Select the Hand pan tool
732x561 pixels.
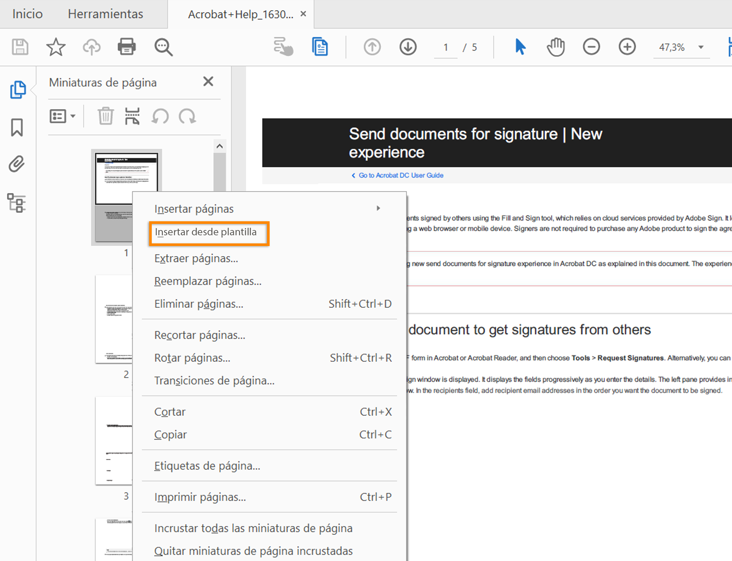(x=556, y=47)
